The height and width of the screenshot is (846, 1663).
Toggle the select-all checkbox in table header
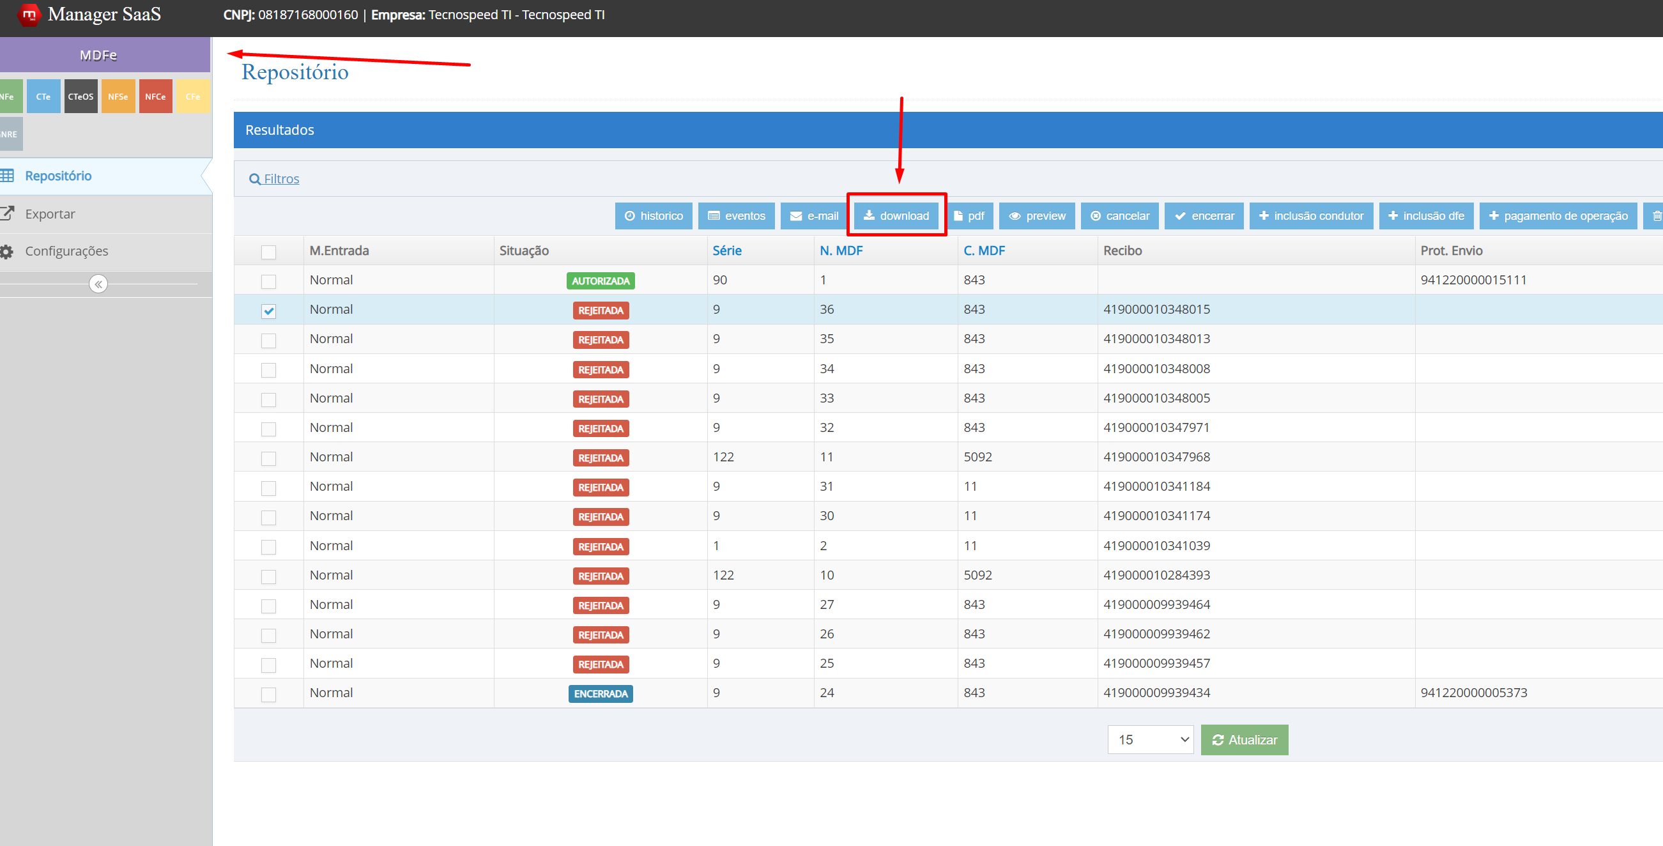click(x=268, y=252)
